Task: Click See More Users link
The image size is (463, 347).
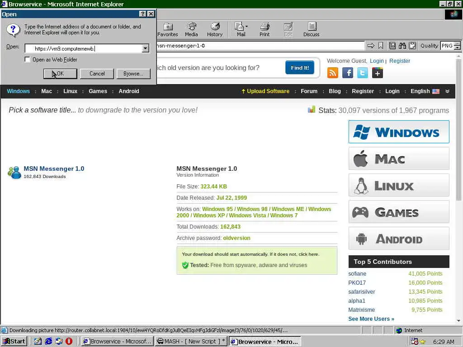Action: [x=371, y=319]
